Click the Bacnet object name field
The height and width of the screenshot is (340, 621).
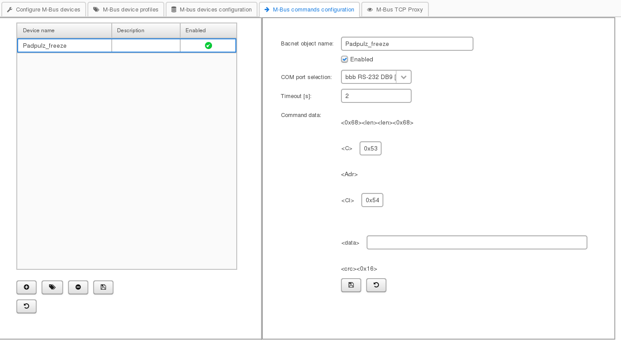[x=407, y=44]
